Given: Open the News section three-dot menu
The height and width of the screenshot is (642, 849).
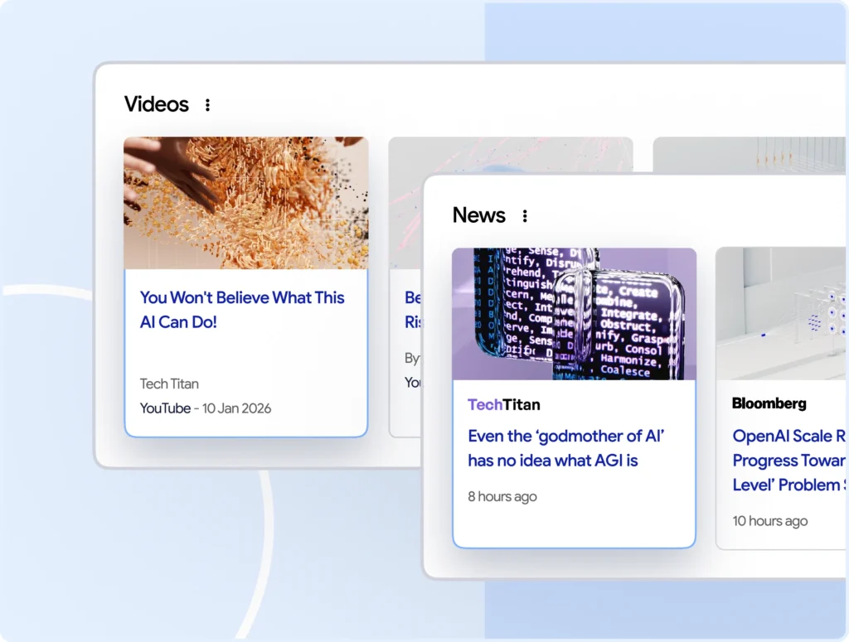Looking at the screenshot, I should [x=525, y=216].
